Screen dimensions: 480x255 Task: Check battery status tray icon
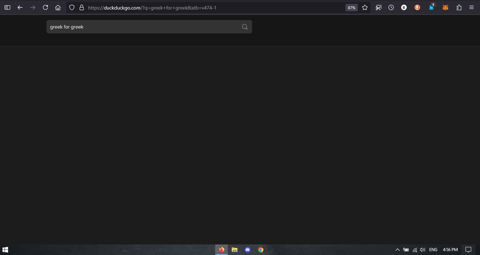coord(406,250)
